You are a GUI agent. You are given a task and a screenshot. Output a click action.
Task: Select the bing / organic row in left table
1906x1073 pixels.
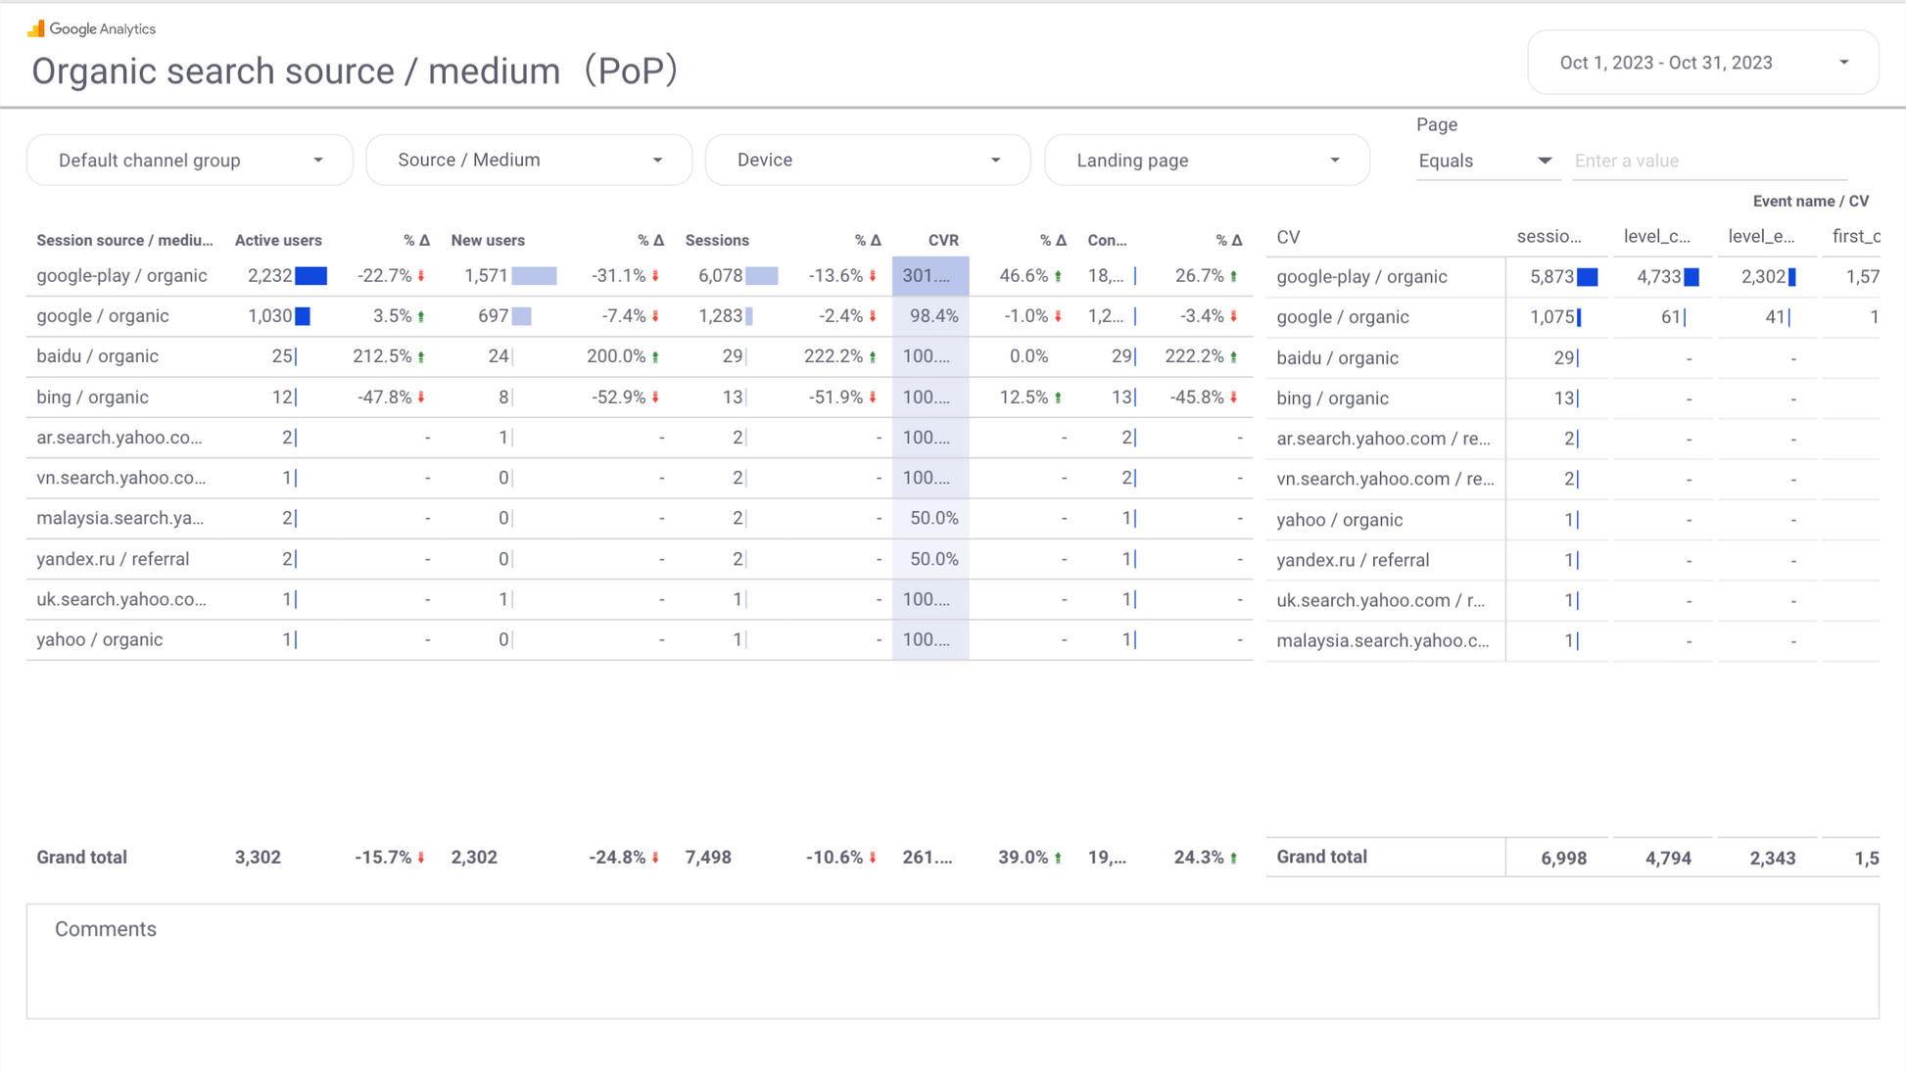pos(92,397)
